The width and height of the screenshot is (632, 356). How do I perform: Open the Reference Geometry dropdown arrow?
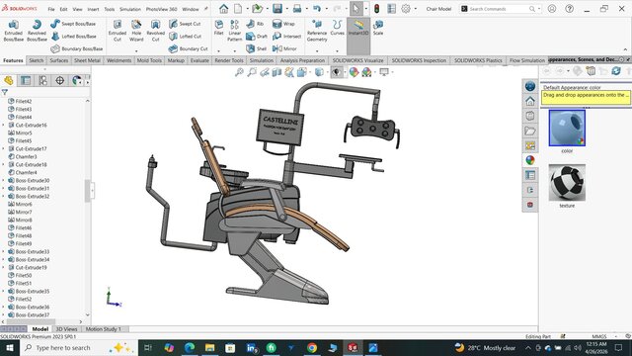click(317, 51)
